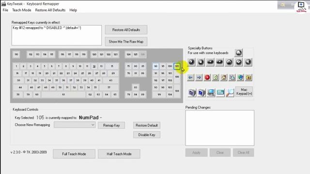Start Half Teach Mode
The image size is (310, 174).
pyautogui.click(x=119, y=154)
